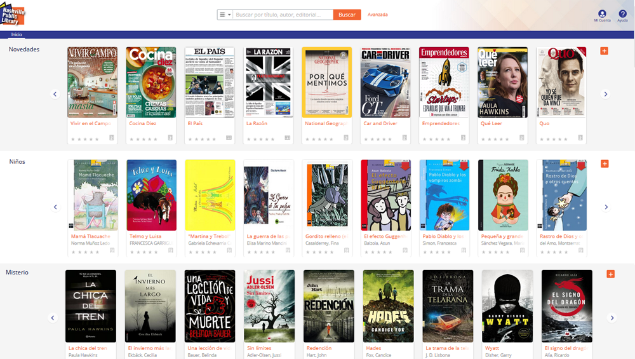Image resolution: width=635 pixels, height=359 pixels.
Task: Open Martina y Trebol yellow cover
Action: [x=210, y=195]
